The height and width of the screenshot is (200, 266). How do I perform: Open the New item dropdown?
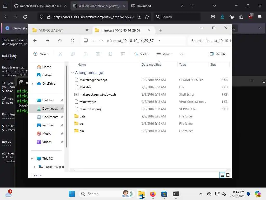41,54
